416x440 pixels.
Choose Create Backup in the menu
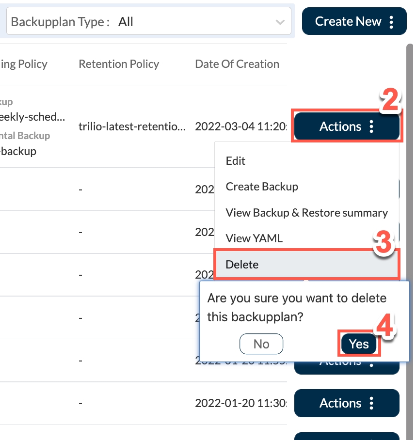262,187
